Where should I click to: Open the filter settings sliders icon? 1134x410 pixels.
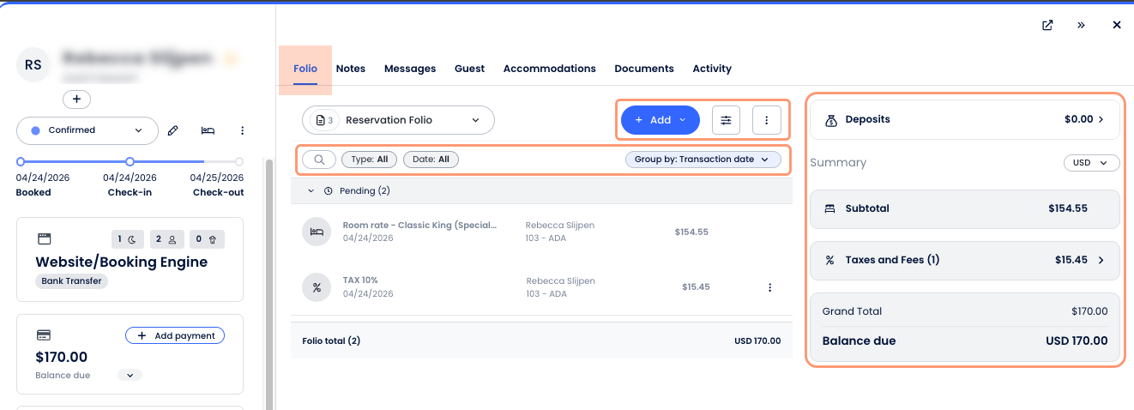[x=726, y=120]
